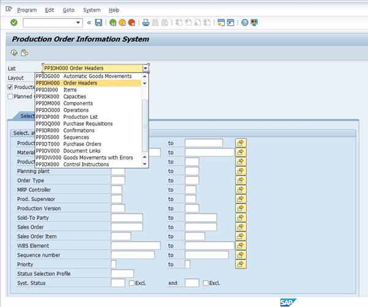The height and width of the screenshot is (307, 368).
Task: Click the dropdown list scrollbar thumb
Action: pos(145,126)
